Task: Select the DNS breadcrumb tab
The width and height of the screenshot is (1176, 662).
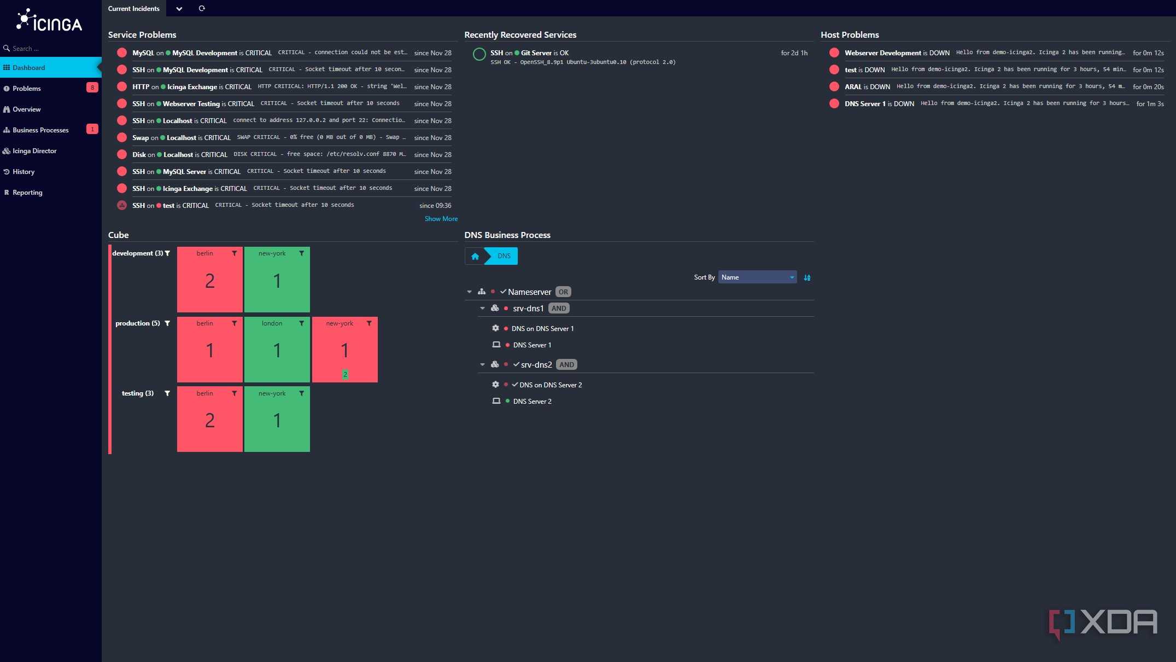Action: 504,256
